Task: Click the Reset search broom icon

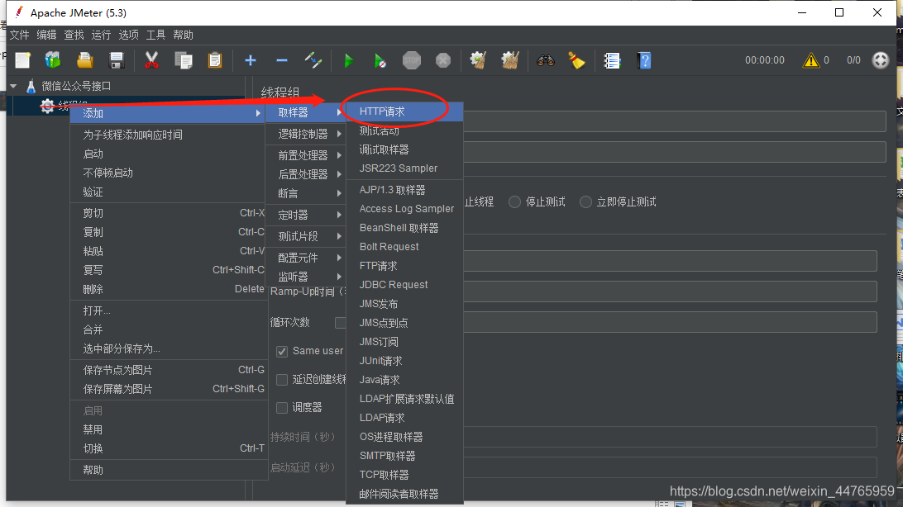Action: coord(576,60)
